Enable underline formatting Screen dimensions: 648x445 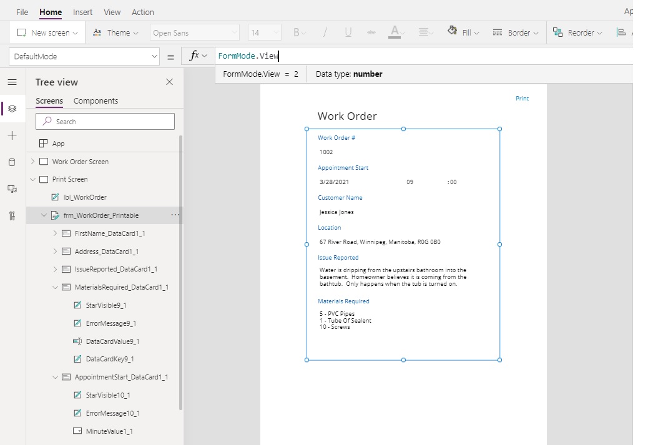348,32
